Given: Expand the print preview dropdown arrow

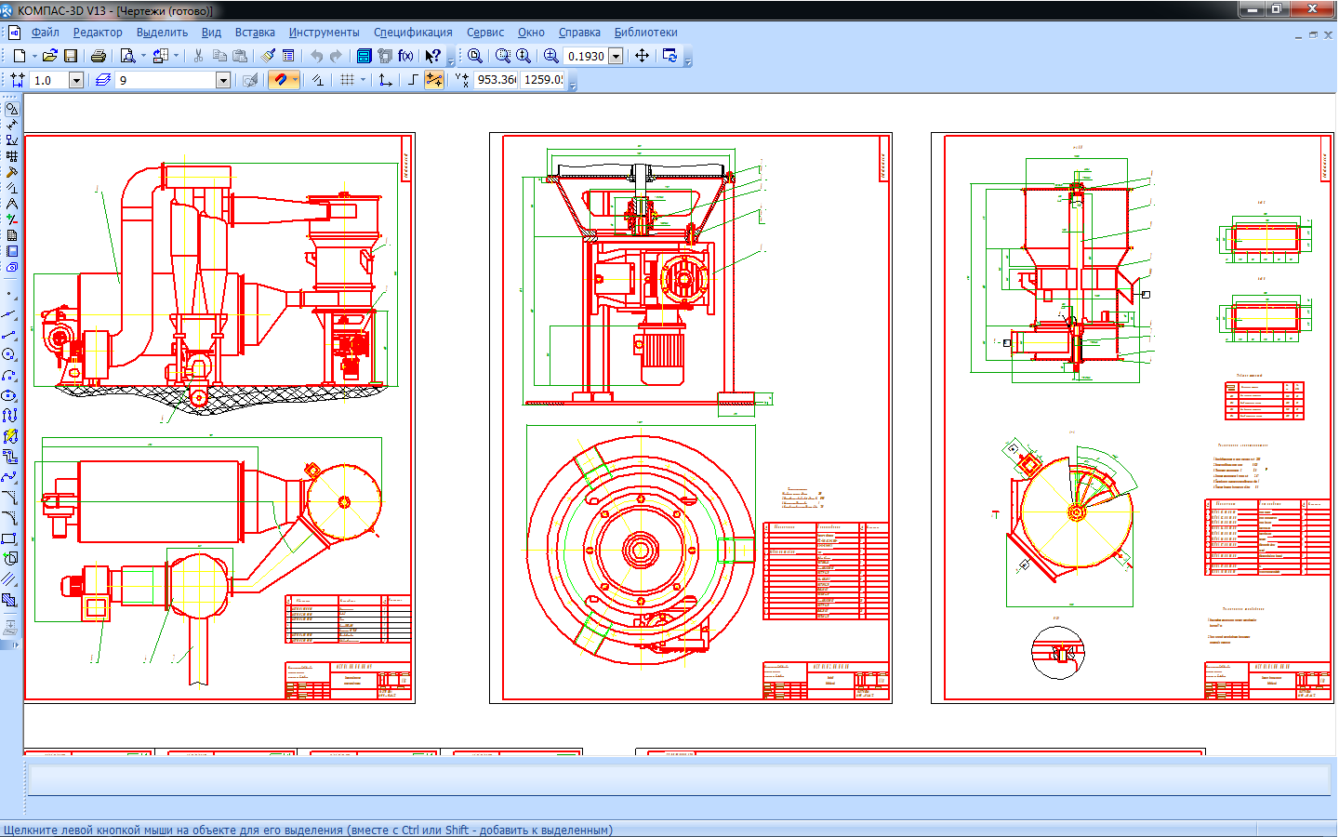Looking at the screenshot, I should coord(143,56).
